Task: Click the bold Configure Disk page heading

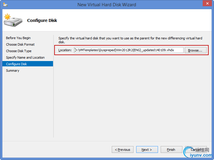Action: [42, 20]
